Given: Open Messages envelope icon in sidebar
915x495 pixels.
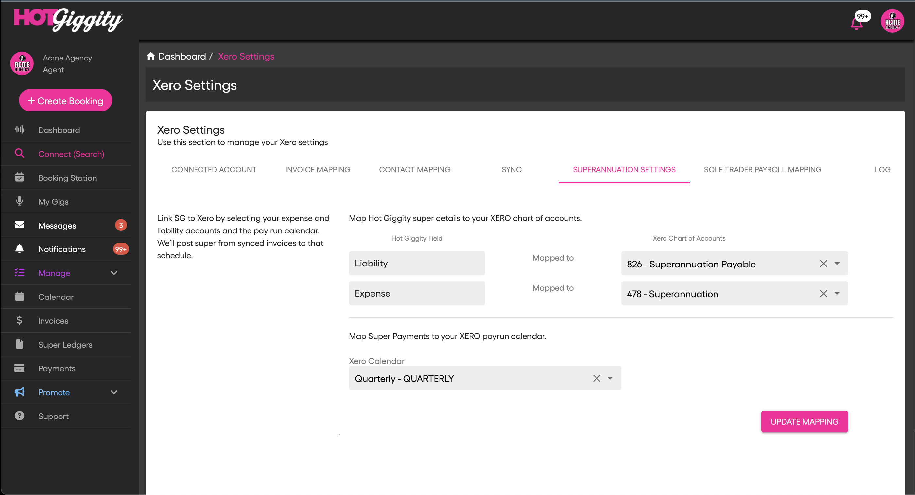Looking at the screenshot, I should 20,225.
